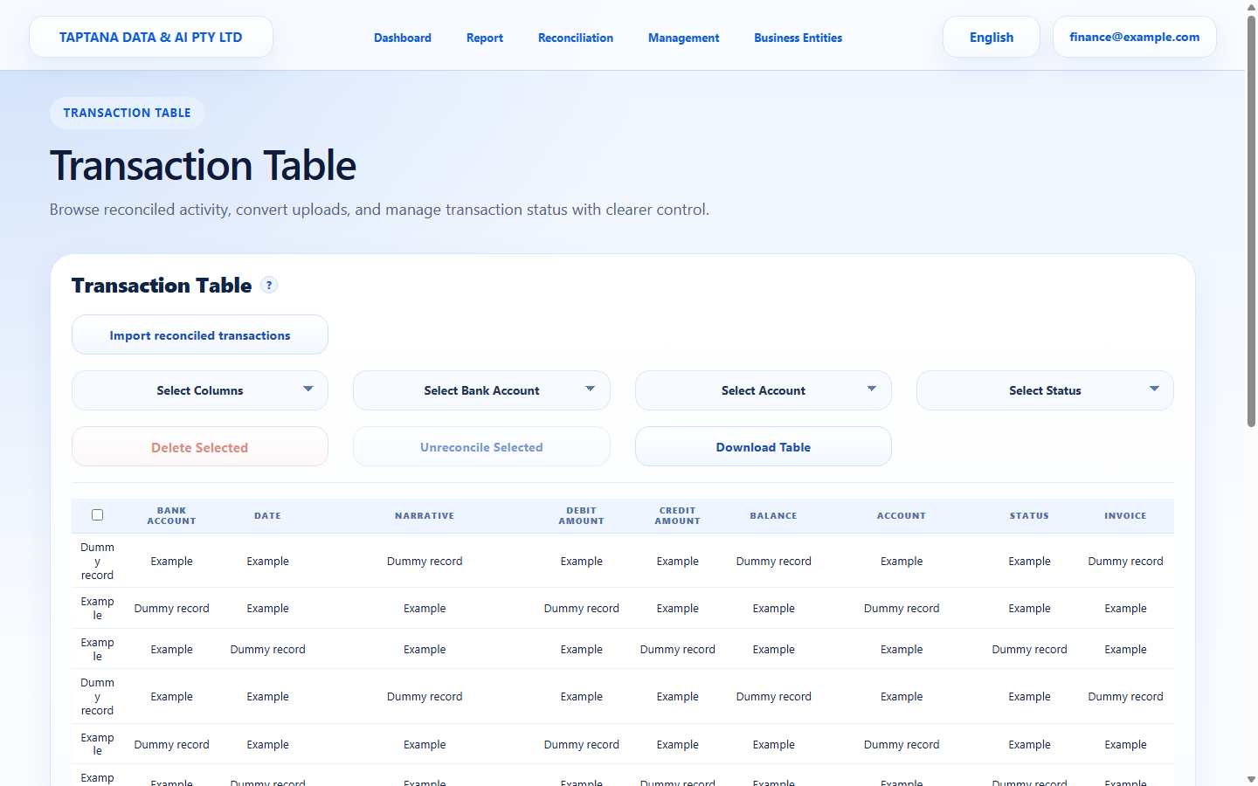The image size is (1258, 786).
Task: Click the Unreconcile Selected button
Action: [481, 447]
